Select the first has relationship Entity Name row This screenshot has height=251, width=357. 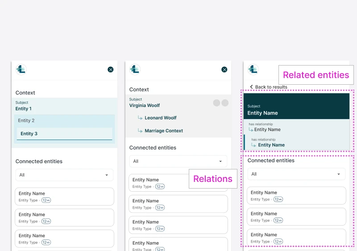(296, 127)
